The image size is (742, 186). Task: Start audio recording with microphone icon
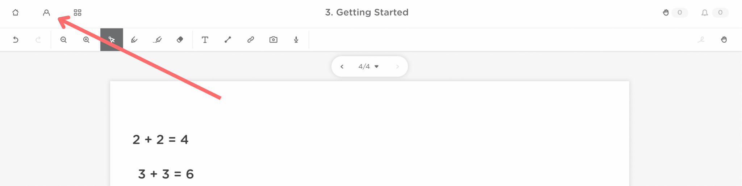pyautogui.click(x=296, y=40)
